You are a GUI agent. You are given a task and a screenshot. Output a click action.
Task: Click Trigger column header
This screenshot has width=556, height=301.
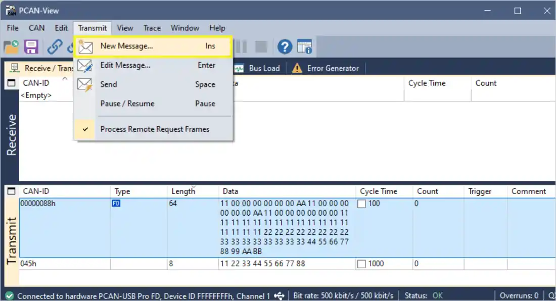485,191
